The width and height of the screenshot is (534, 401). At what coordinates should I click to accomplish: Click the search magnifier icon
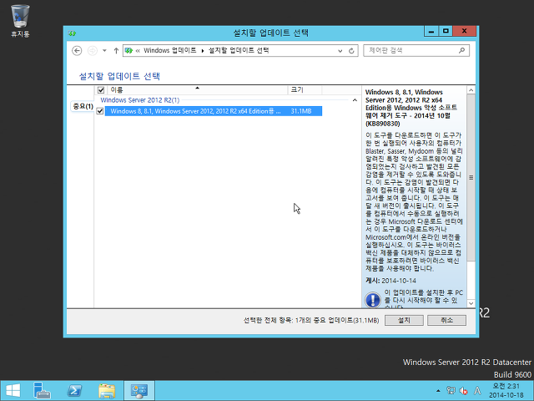point(461,50)
